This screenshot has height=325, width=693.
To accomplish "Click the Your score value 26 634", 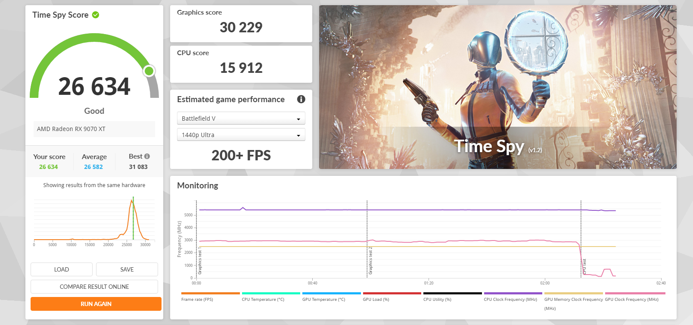I will coord(48,167).
